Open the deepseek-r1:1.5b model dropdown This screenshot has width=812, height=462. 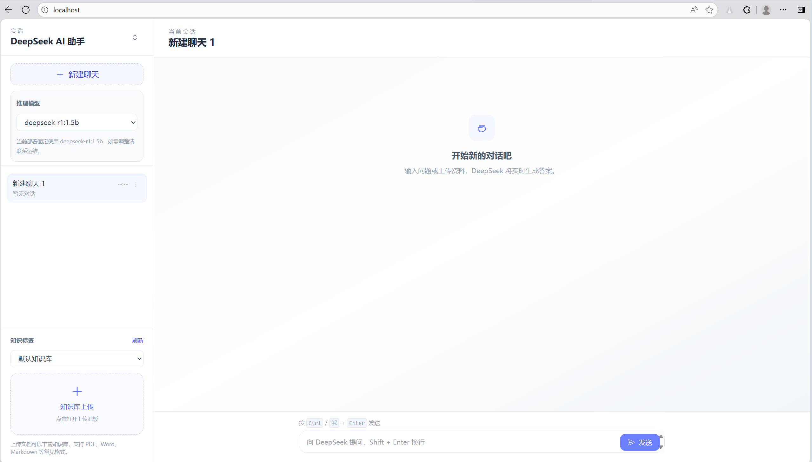click(77, 122)
